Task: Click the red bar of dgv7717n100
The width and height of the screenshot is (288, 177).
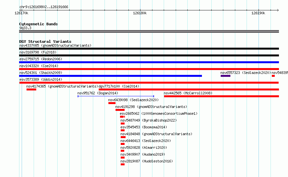Action: pos(189,89)
